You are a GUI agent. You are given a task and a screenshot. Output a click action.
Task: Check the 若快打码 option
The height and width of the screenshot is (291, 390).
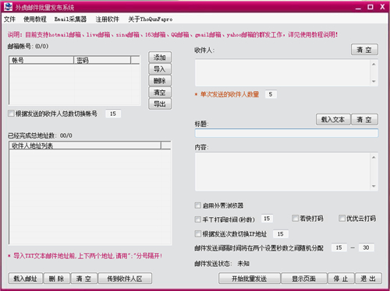tap(295, 218)
